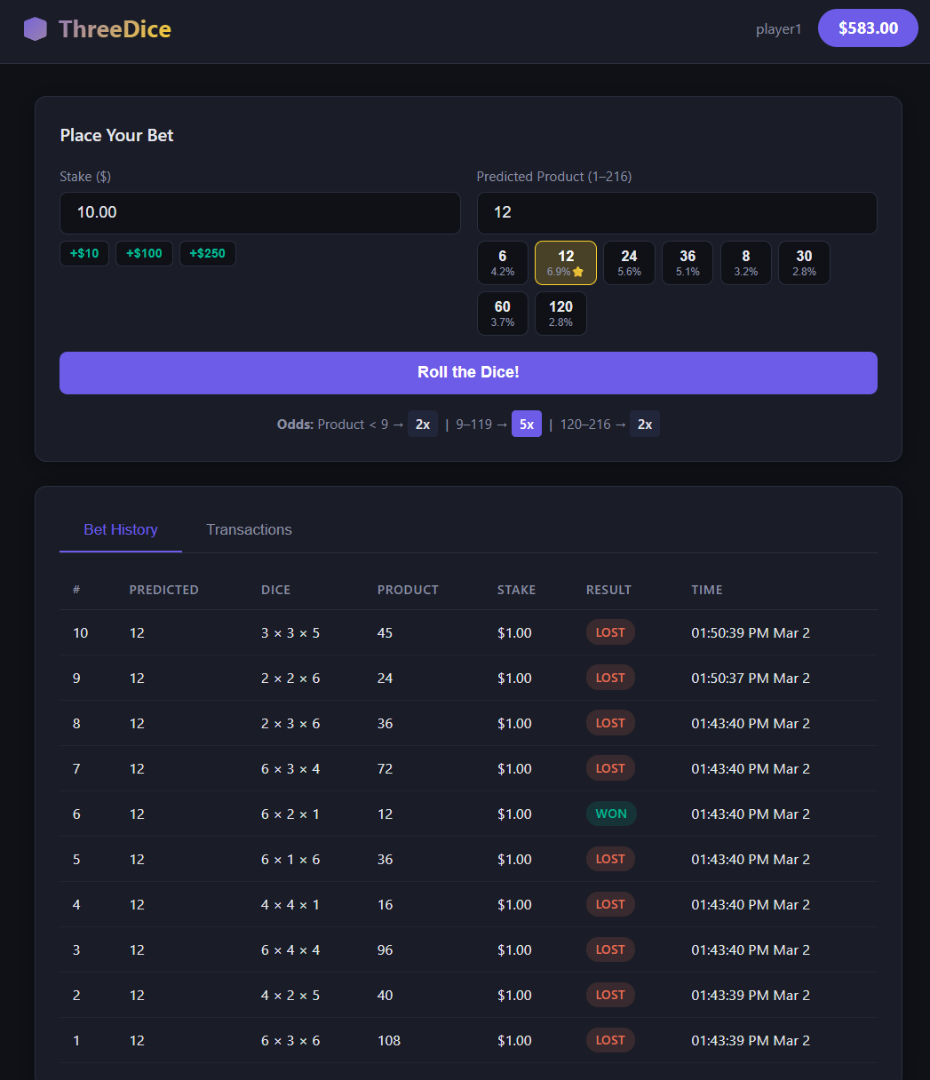This screenshot has width=930, height=1080.
Task: Click the $583.00 balance button
Action: (867, 28)
